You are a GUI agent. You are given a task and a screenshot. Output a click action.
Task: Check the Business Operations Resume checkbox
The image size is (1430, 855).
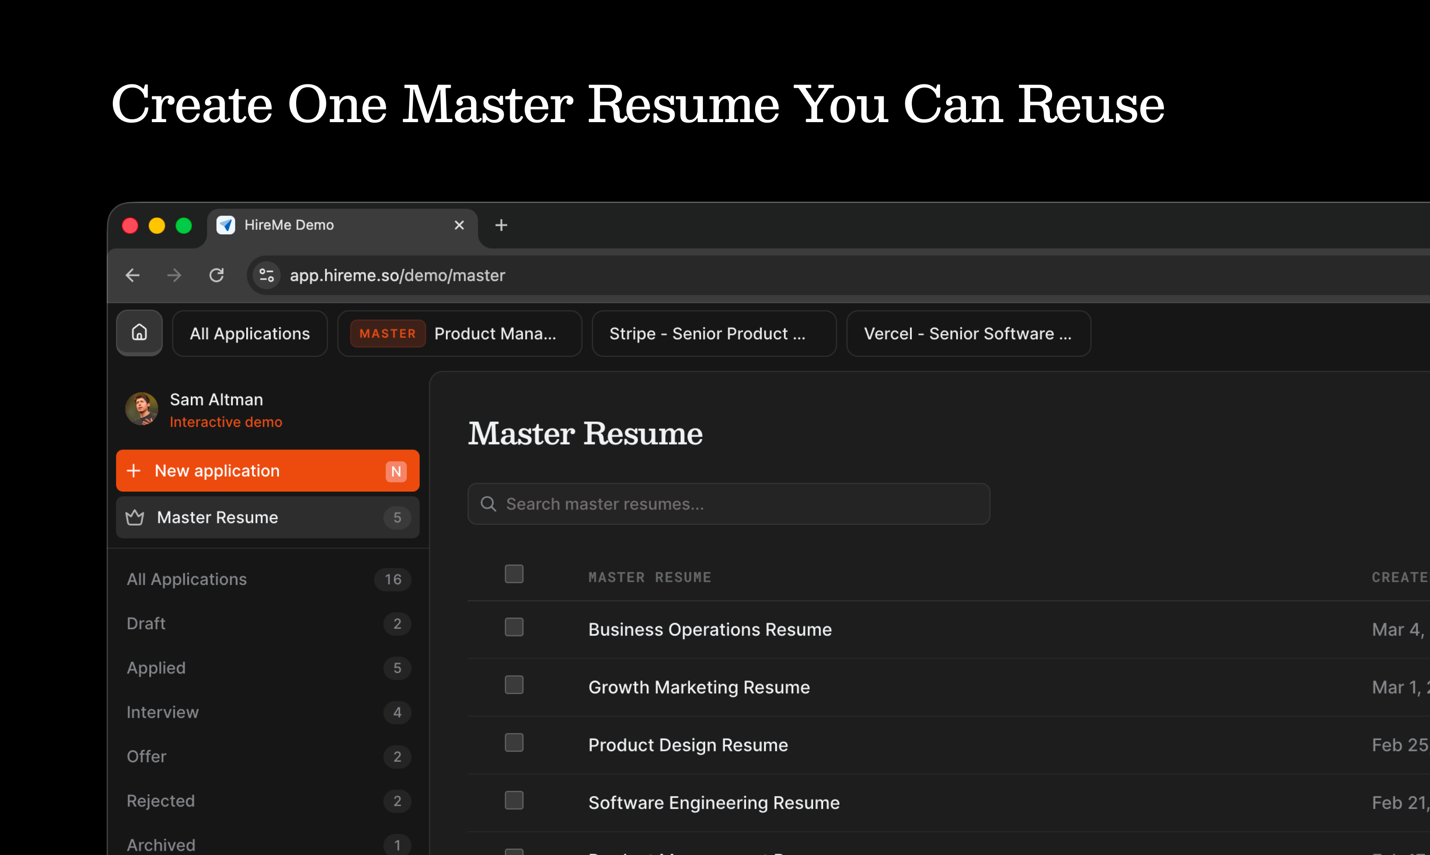(x=514, y=627)
